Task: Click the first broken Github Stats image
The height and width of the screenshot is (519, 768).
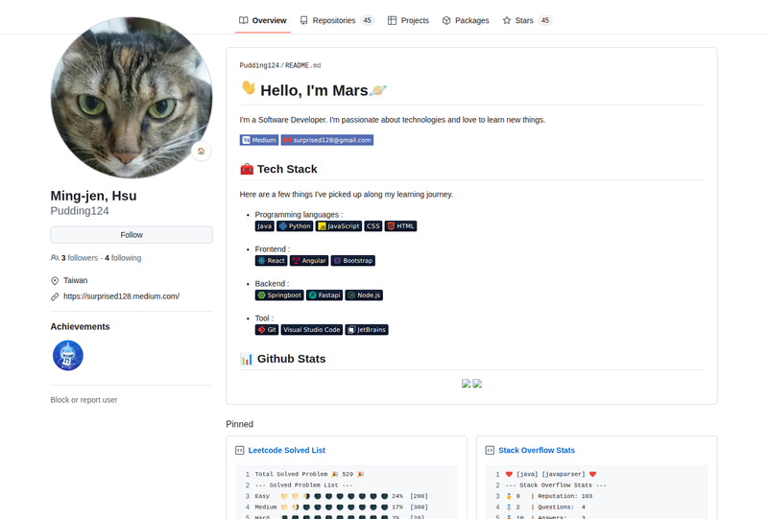Action: point(467,384)
